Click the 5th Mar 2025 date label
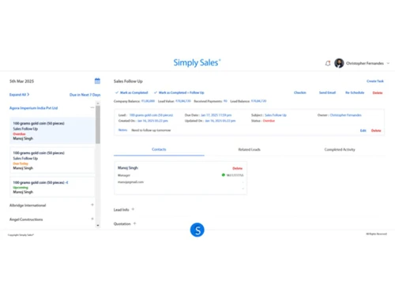 pos(21,81)
